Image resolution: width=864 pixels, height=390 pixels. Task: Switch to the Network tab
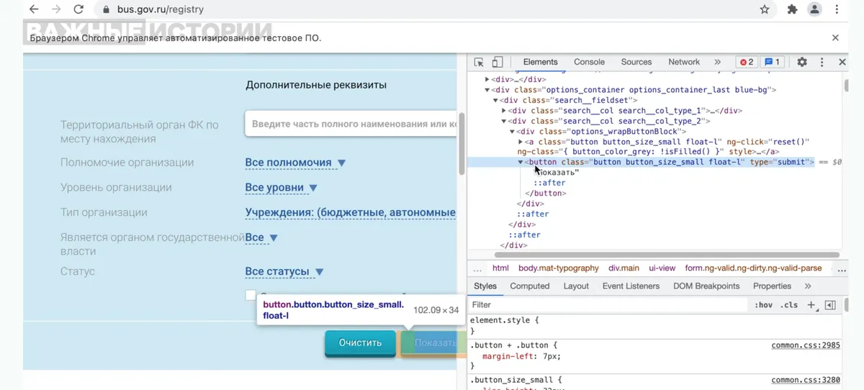click(684, 62)
